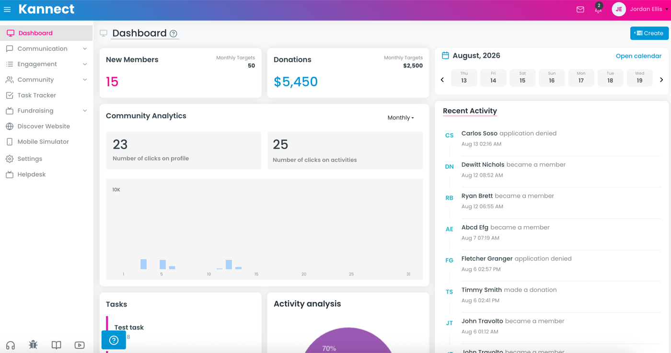Select Fri 14 in the calendar
Image resolution: width=671 pixels, height=353 pixels.
pyautogui.click(x=493, y=78)
